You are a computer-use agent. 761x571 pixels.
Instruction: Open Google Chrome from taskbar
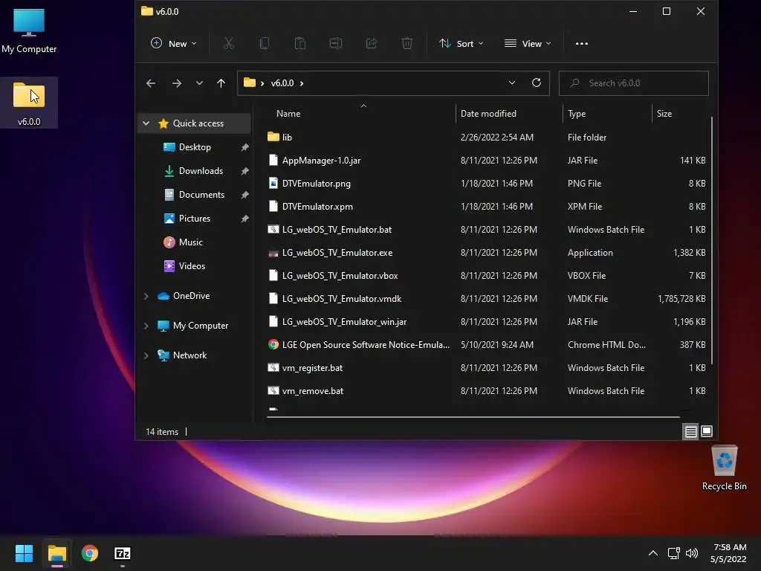pos(90,553)
